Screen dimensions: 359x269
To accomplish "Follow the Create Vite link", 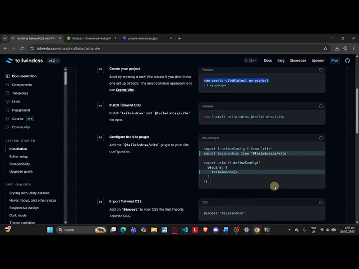I will [125, 90].
